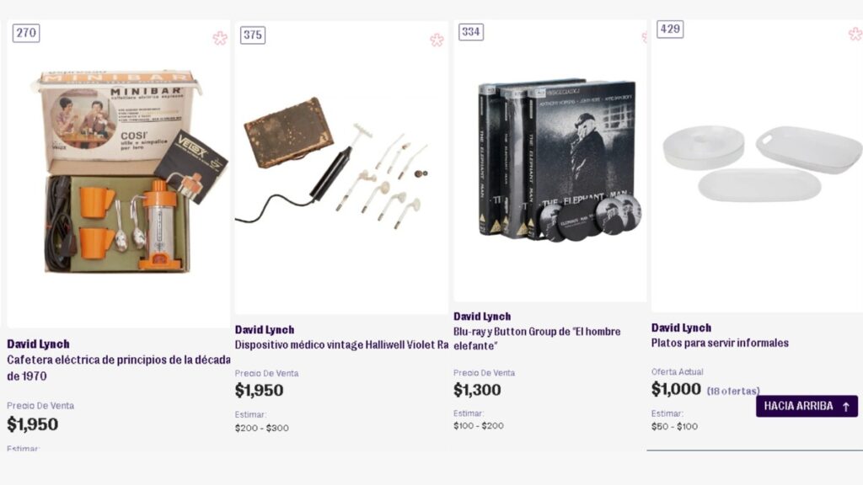Click the lot number 334 badge

(x=470, y=32)
